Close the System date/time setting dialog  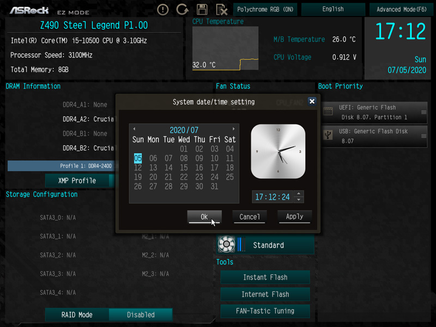(x=312, y=101)
